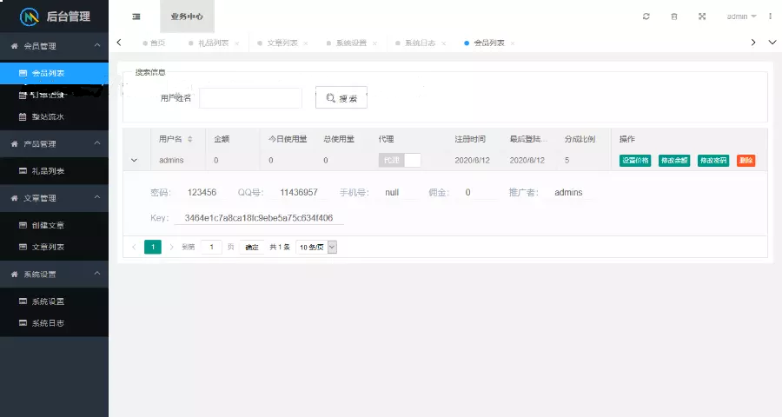Open the vertical dots more menu
This screenshot has width=782, height=417.
coord(771,17)
